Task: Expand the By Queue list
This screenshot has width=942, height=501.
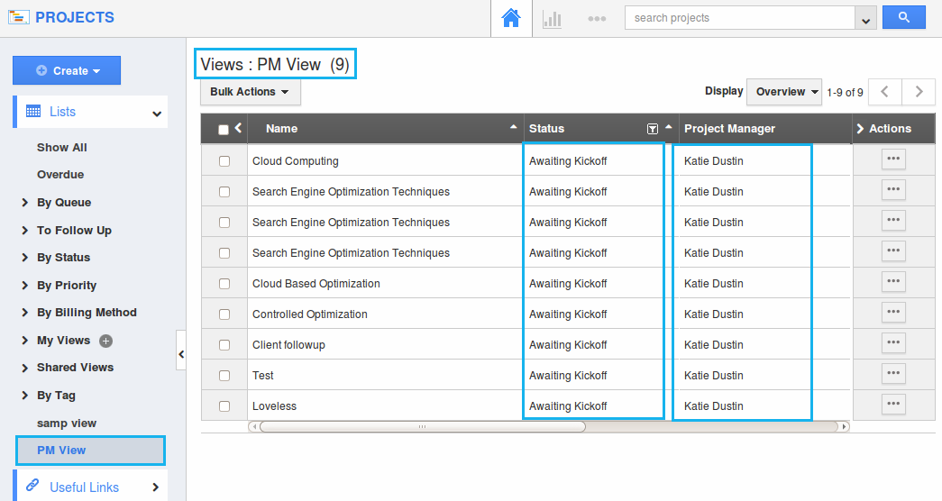Action: (24, 203)
